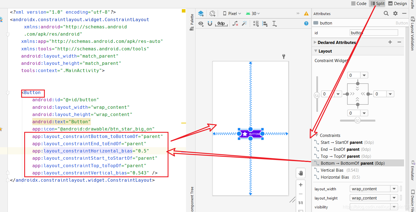Toggle the autoconnect magnet icon
The height and width of the screenshot is (212, 416).
click(x=210, y=24)
